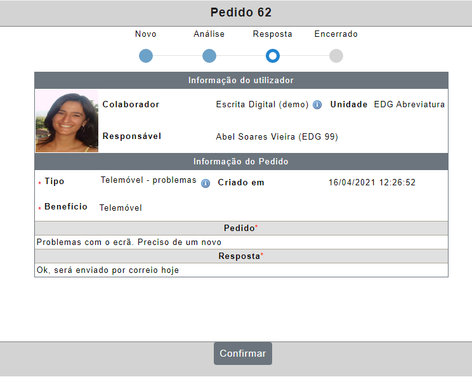The height and width of the screenshot is (377, 472).
Task: Click the Colaborador label
Action: pyautogui.click(x=131, y=104)
